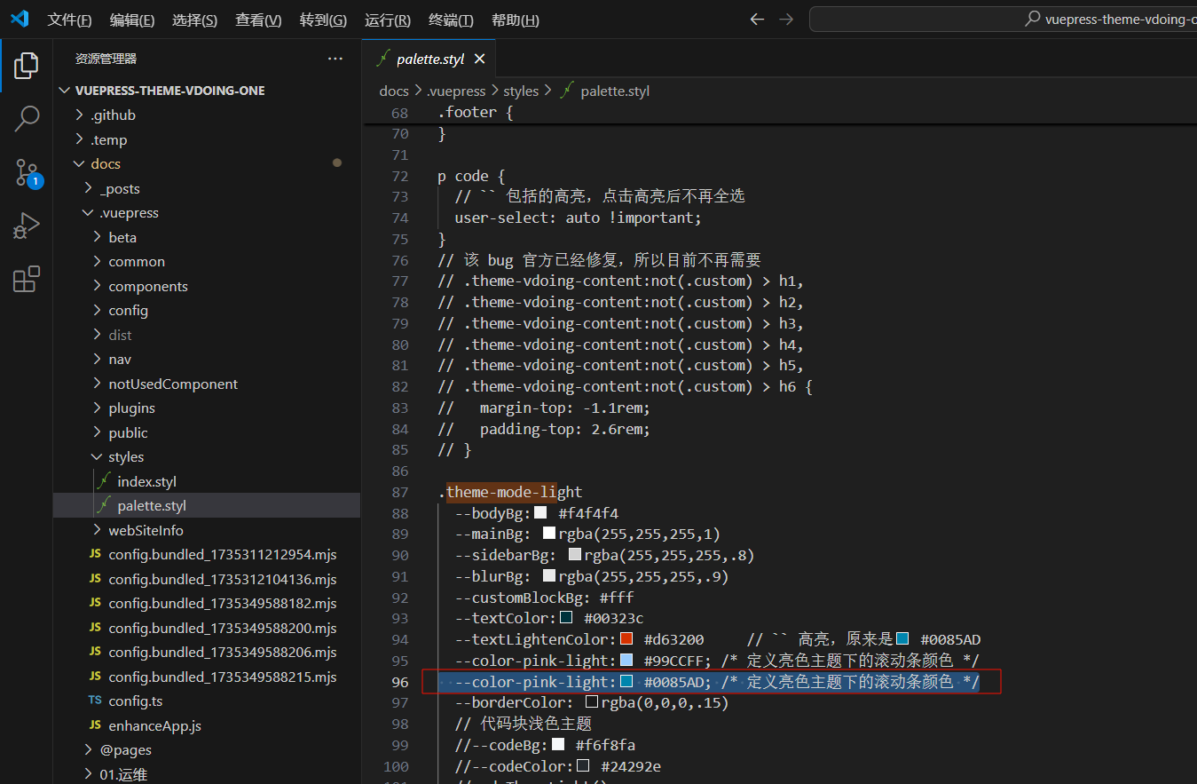Click the TS icon beside config.ts
1197x784 pixels.
tap(95, 701)
